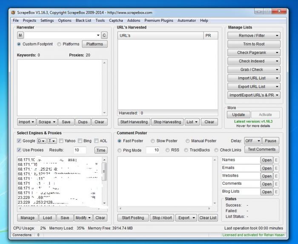The width and height of the screenshot is (298, 244).
Task: Expand the Grab / Check dropdown
Action: point(277,70)
